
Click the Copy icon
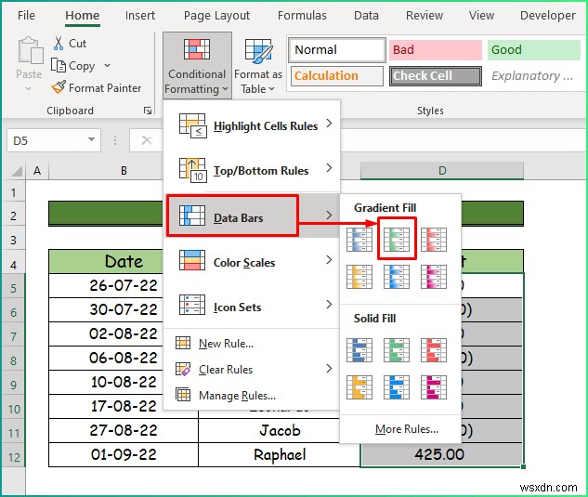[59, 65]
